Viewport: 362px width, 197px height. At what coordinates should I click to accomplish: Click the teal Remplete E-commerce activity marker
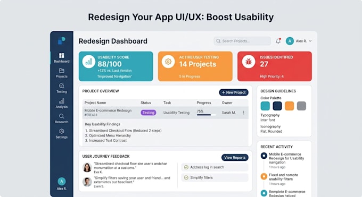click(x=264, y=193)
